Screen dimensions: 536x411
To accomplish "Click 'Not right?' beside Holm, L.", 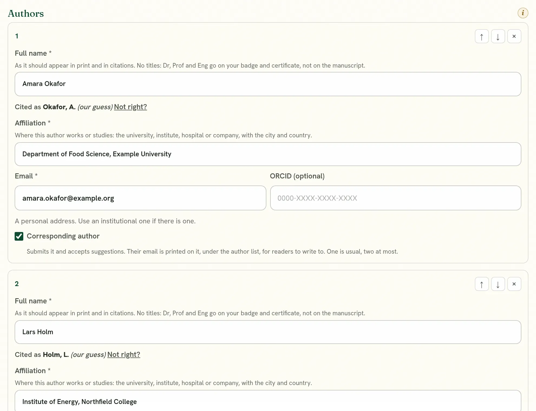I will [124, 354].
